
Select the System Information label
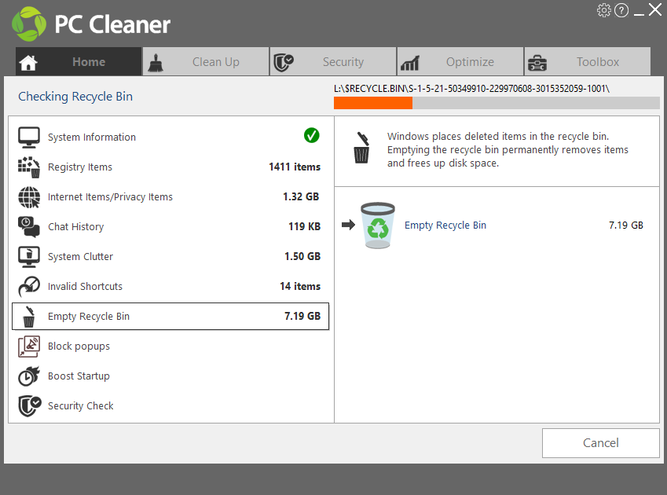pos(92,137)
